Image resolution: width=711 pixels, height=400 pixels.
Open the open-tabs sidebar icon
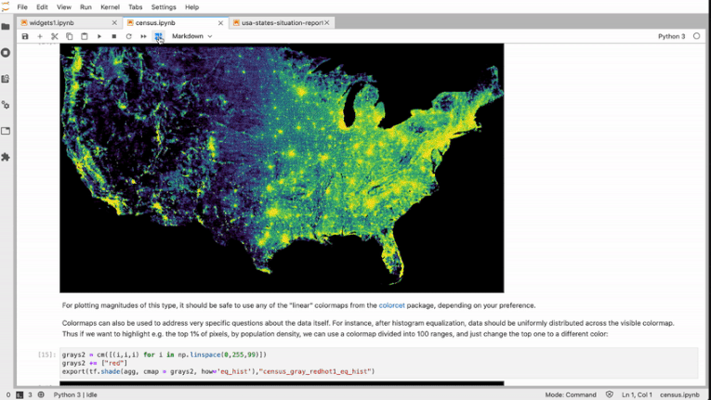(6, 131)
